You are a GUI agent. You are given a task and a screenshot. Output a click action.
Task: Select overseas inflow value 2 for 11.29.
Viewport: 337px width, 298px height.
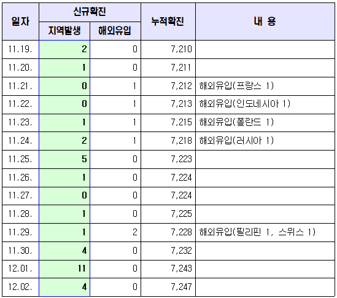(x=115, y=232)
